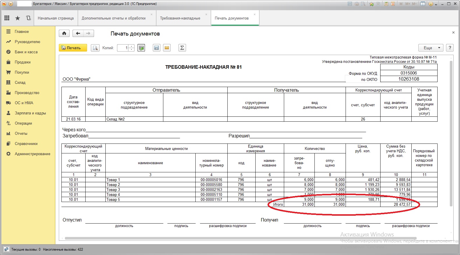Increase copies count with up arrow
Viewport: 460px width, 255px height.
tap(132, 46)
